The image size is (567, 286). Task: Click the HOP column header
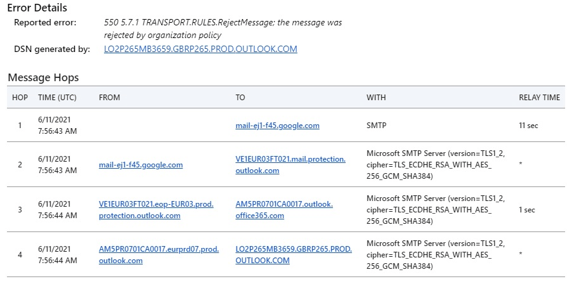[x=20, y=98]
